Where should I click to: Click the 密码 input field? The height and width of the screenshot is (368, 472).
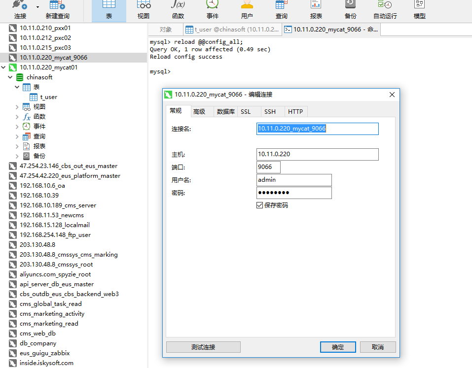coord(294,193)
